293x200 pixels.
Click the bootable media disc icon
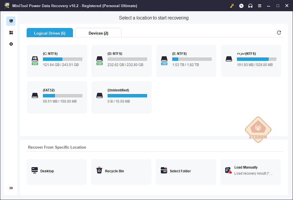[241, 6]
